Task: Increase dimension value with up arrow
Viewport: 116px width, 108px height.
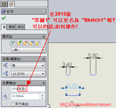Action: pyautogui.click(x=42, y=95)
